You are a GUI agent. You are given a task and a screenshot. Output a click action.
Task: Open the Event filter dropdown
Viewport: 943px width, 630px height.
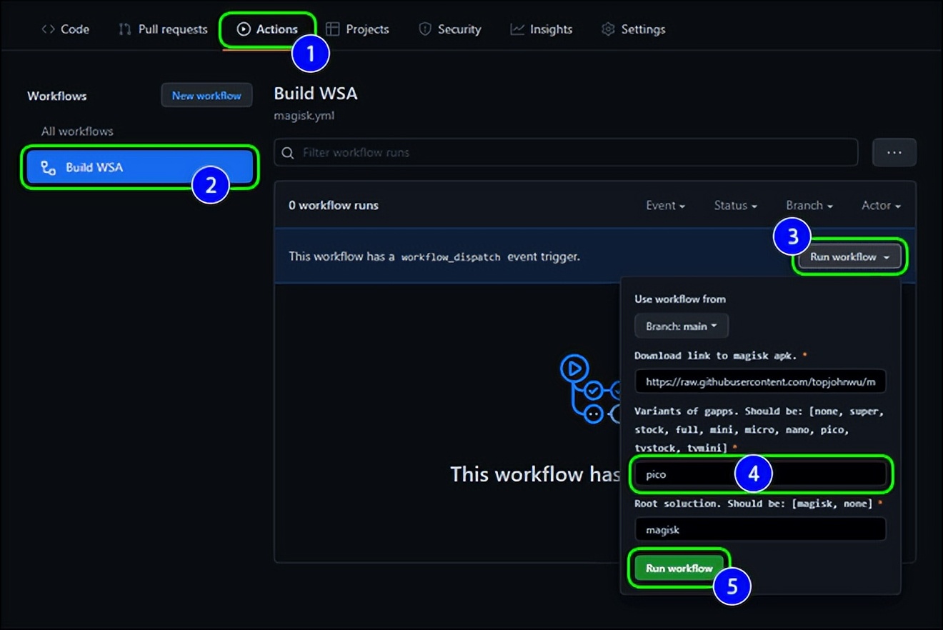(665, 206)
